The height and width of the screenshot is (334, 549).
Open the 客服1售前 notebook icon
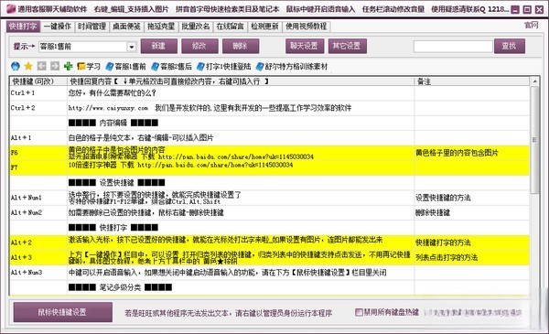pyautogui.click(x=125, y=66)
